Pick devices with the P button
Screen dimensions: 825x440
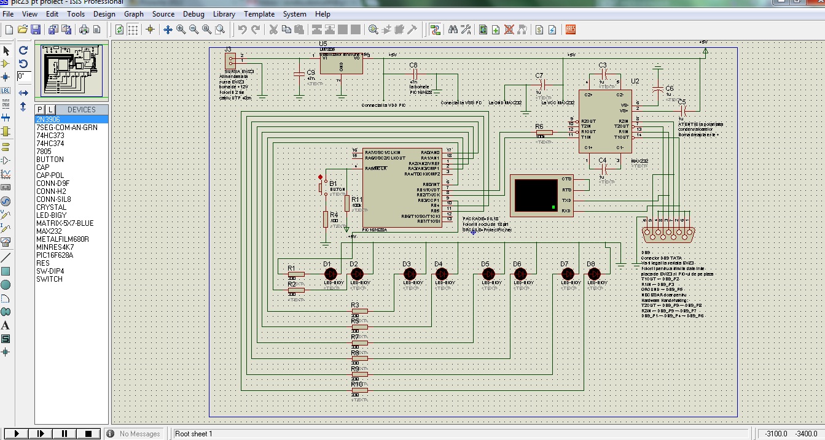[40, 109]
